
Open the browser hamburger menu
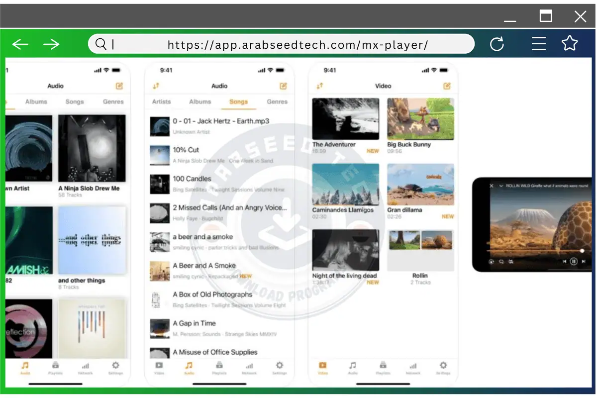pyautogui.click(x=539, y=43)
